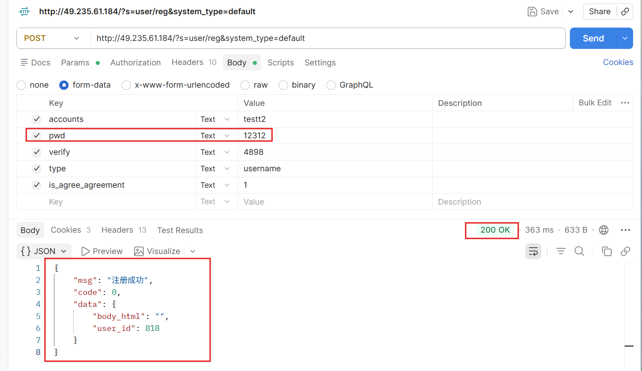Select the binary body type radio

pyautogui.click(x=283, y=85)
